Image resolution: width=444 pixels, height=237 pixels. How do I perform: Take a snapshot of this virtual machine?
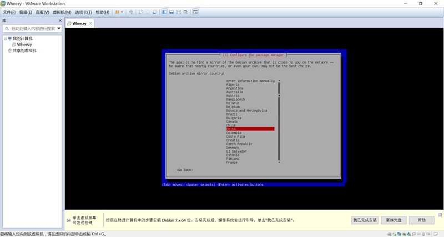coord(140,12)
